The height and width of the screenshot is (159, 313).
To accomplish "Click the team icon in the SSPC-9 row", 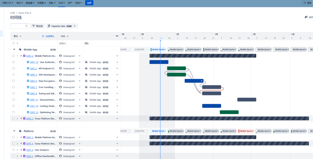I will pos(86,81).
